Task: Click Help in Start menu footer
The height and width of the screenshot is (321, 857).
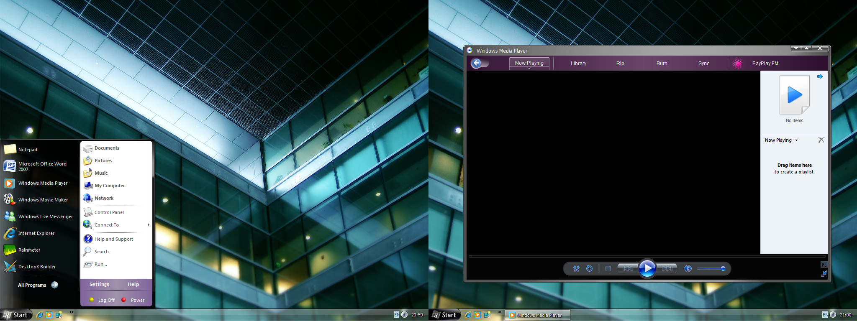Action: [133, 284]
